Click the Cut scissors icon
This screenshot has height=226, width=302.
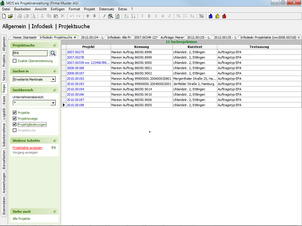(42, 16)
